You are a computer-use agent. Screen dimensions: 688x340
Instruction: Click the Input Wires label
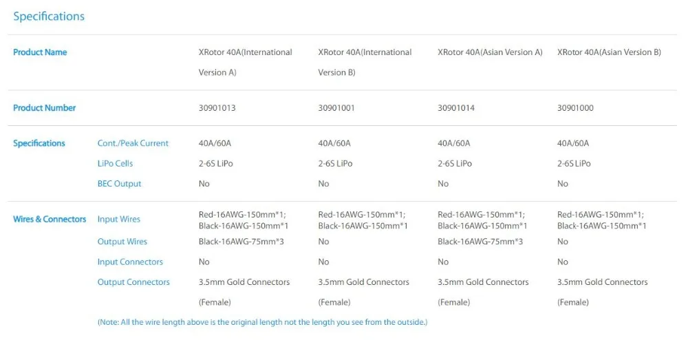119,219
